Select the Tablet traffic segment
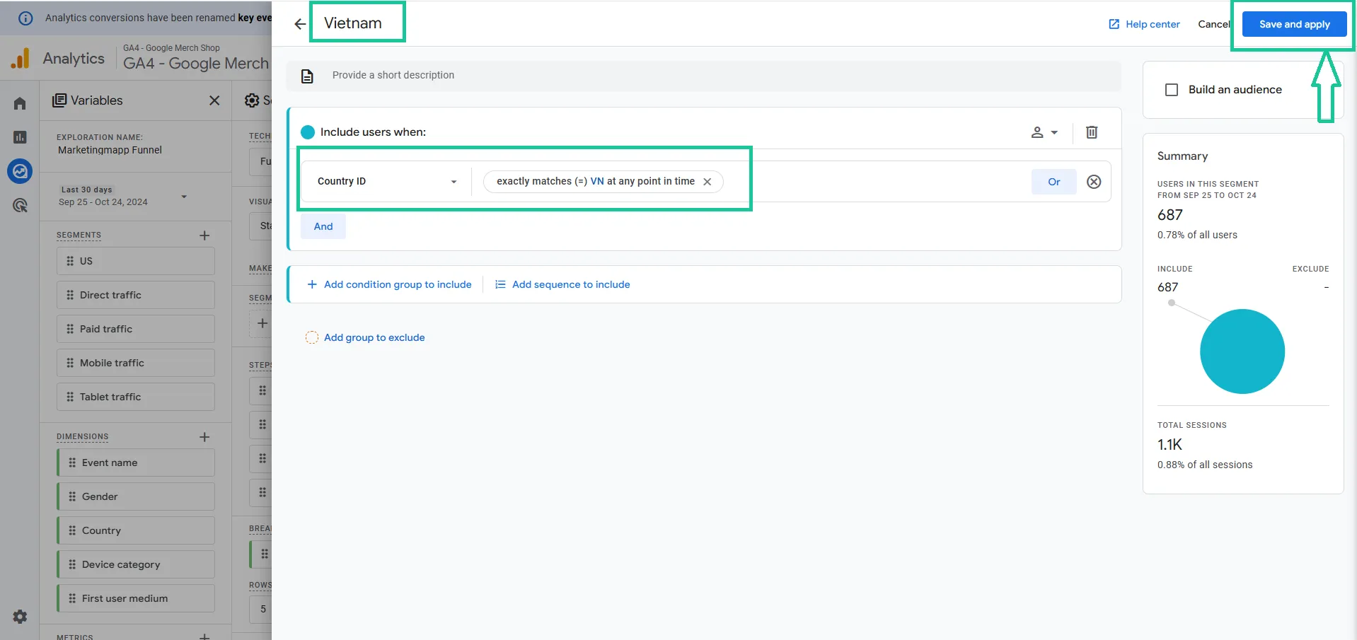Viewport: 1357px width, 640px height. click(136, 397)
